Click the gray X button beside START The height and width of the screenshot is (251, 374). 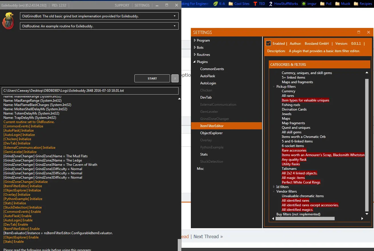coord(175,78)
